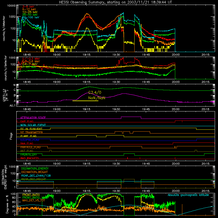
Task: Click '20:15' tick below the decimation panel
Action: (x=205, y=191)
